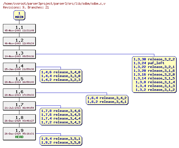179x148 pixels.
Task: Open branch 1.4.6 release_3_4_0
Action: click(61, 72)
